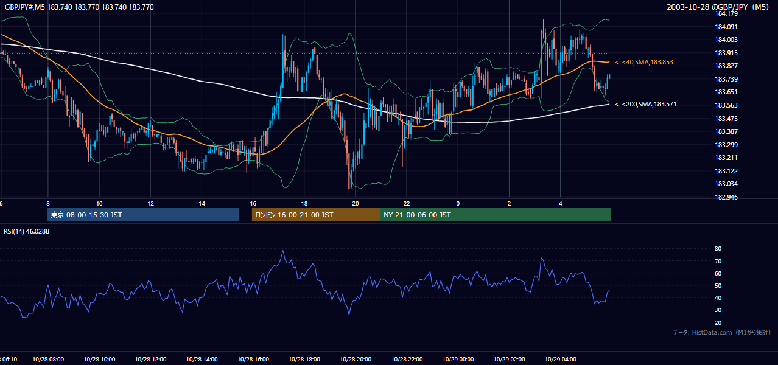Click the 184.179 price axis label
Viewport: 778px width, 365px height.
click(726, 13)
